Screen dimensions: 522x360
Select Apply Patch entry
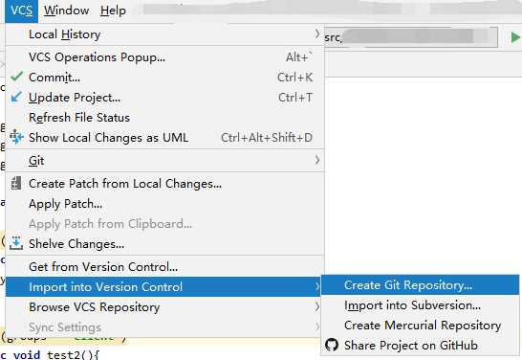[164, 204]
